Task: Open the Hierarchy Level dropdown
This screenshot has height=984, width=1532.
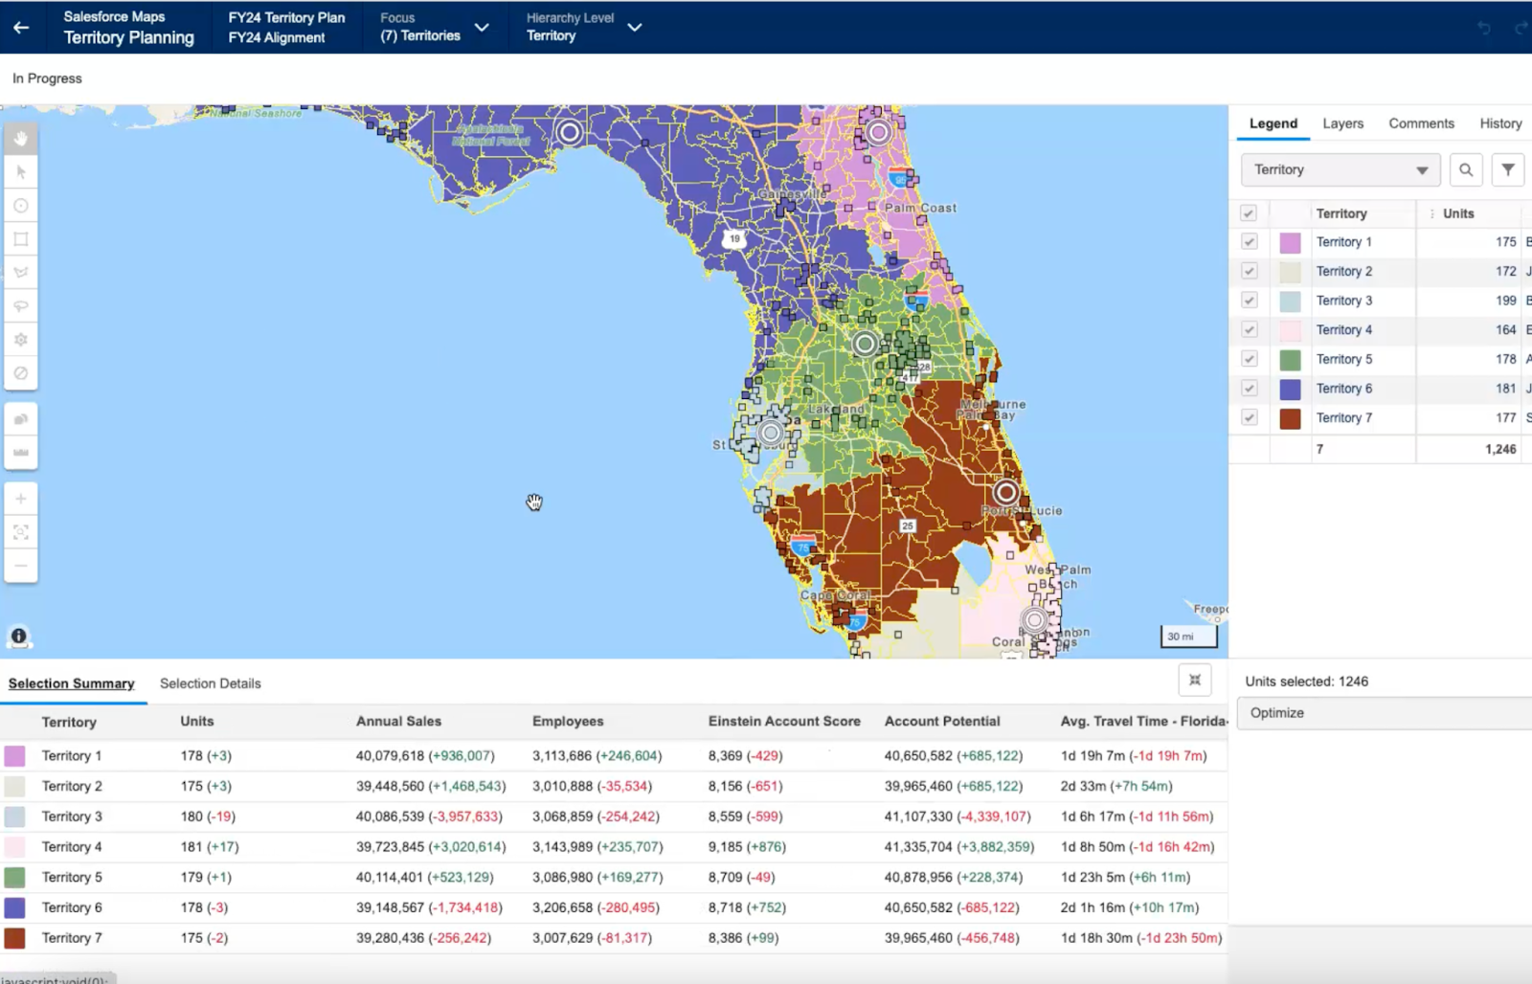Action: pos(634,28)
